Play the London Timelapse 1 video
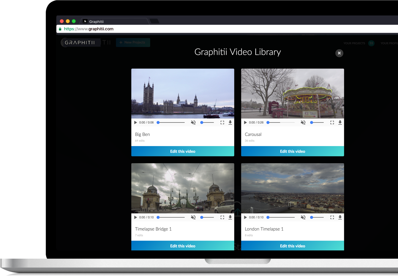Screen dimensions: 398x276 click(245, 217)
